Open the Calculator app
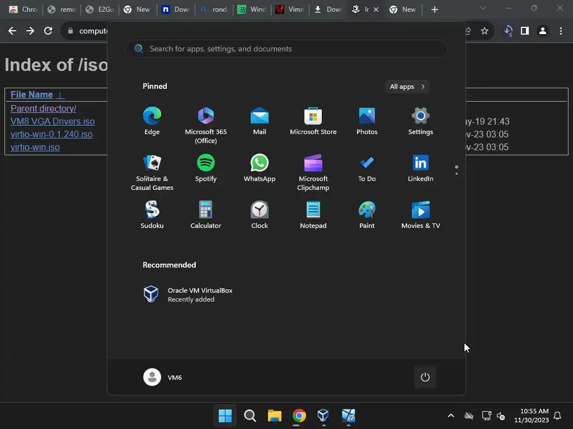Viewport: 573px width, 429px height. (x=206, y=215)
